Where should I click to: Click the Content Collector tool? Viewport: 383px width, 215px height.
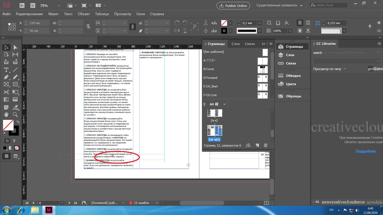coord(6,62)
